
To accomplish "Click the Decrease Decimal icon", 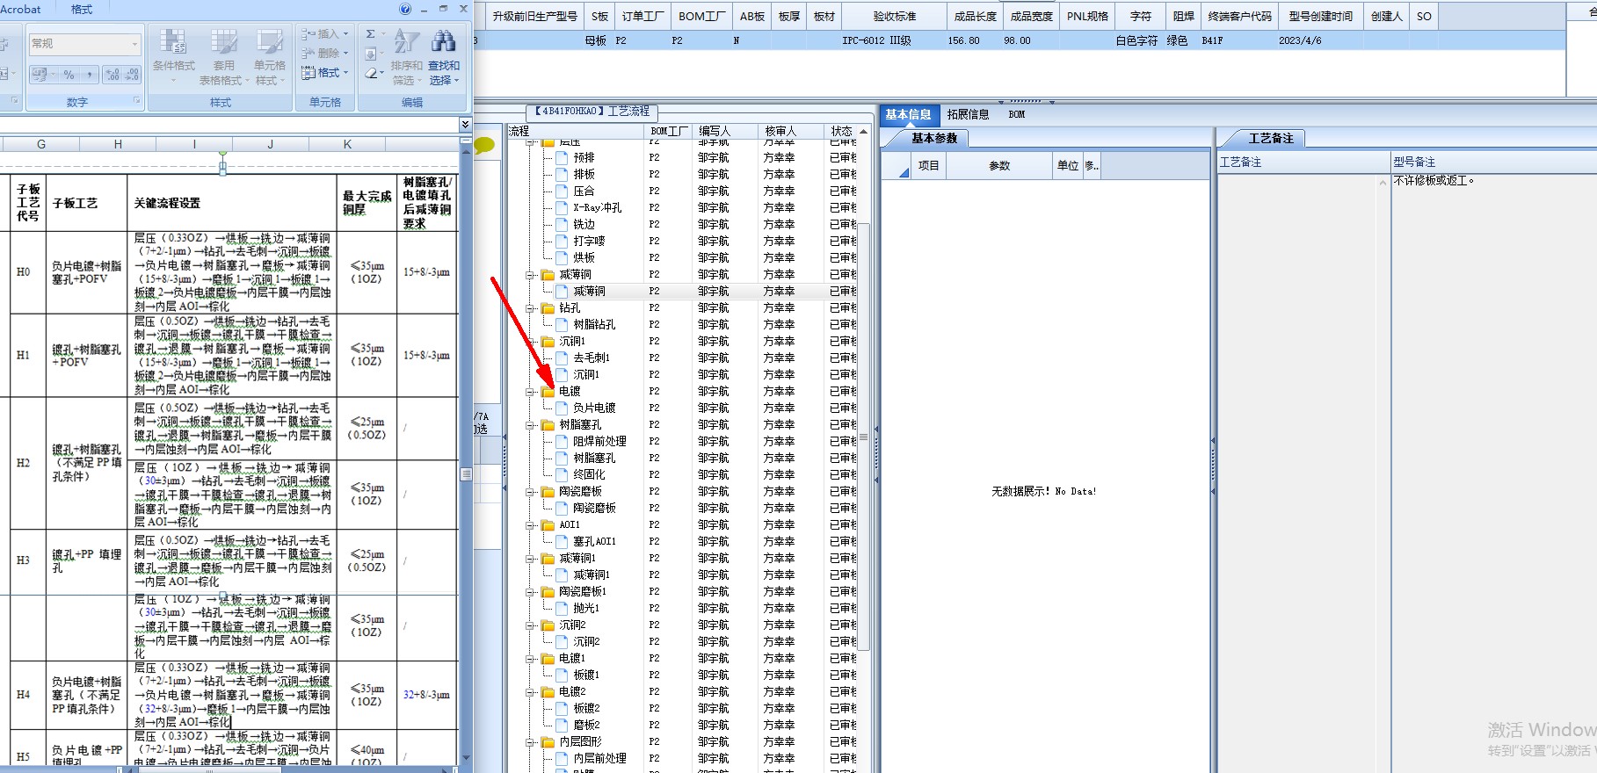I will pyautogui.click(x=132, y=76).
